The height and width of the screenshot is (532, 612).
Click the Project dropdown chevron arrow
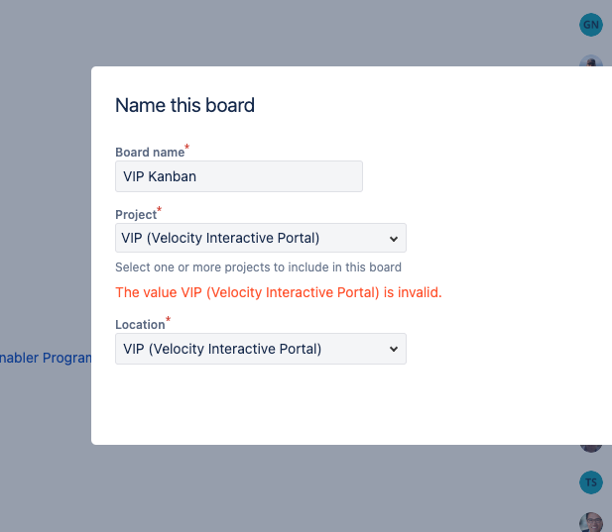(x=394, y=239)
